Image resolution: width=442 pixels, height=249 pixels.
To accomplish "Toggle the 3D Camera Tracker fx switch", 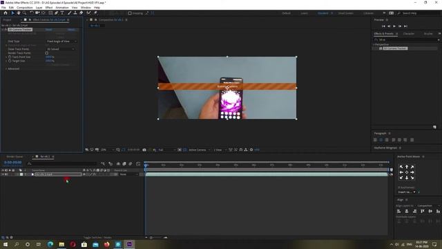I will pyautogui.click(x=6, y=30).
